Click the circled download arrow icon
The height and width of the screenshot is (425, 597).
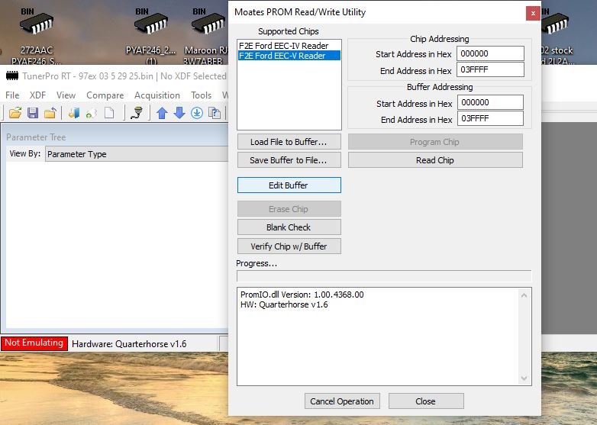pos(197,113)
